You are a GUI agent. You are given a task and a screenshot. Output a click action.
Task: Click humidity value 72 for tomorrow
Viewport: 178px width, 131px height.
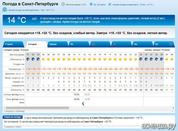[167, 90]
